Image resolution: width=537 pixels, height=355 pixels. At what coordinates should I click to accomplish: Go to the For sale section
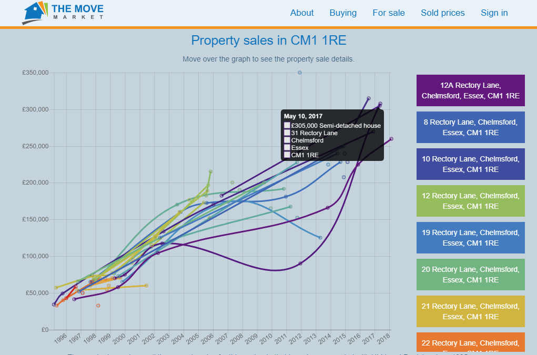[x=389, y=13]
